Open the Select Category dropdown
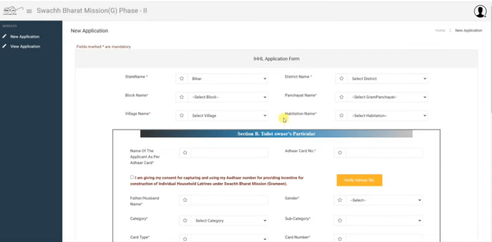The width and height of the screenshot is (492, 242). tap(230, 220)
